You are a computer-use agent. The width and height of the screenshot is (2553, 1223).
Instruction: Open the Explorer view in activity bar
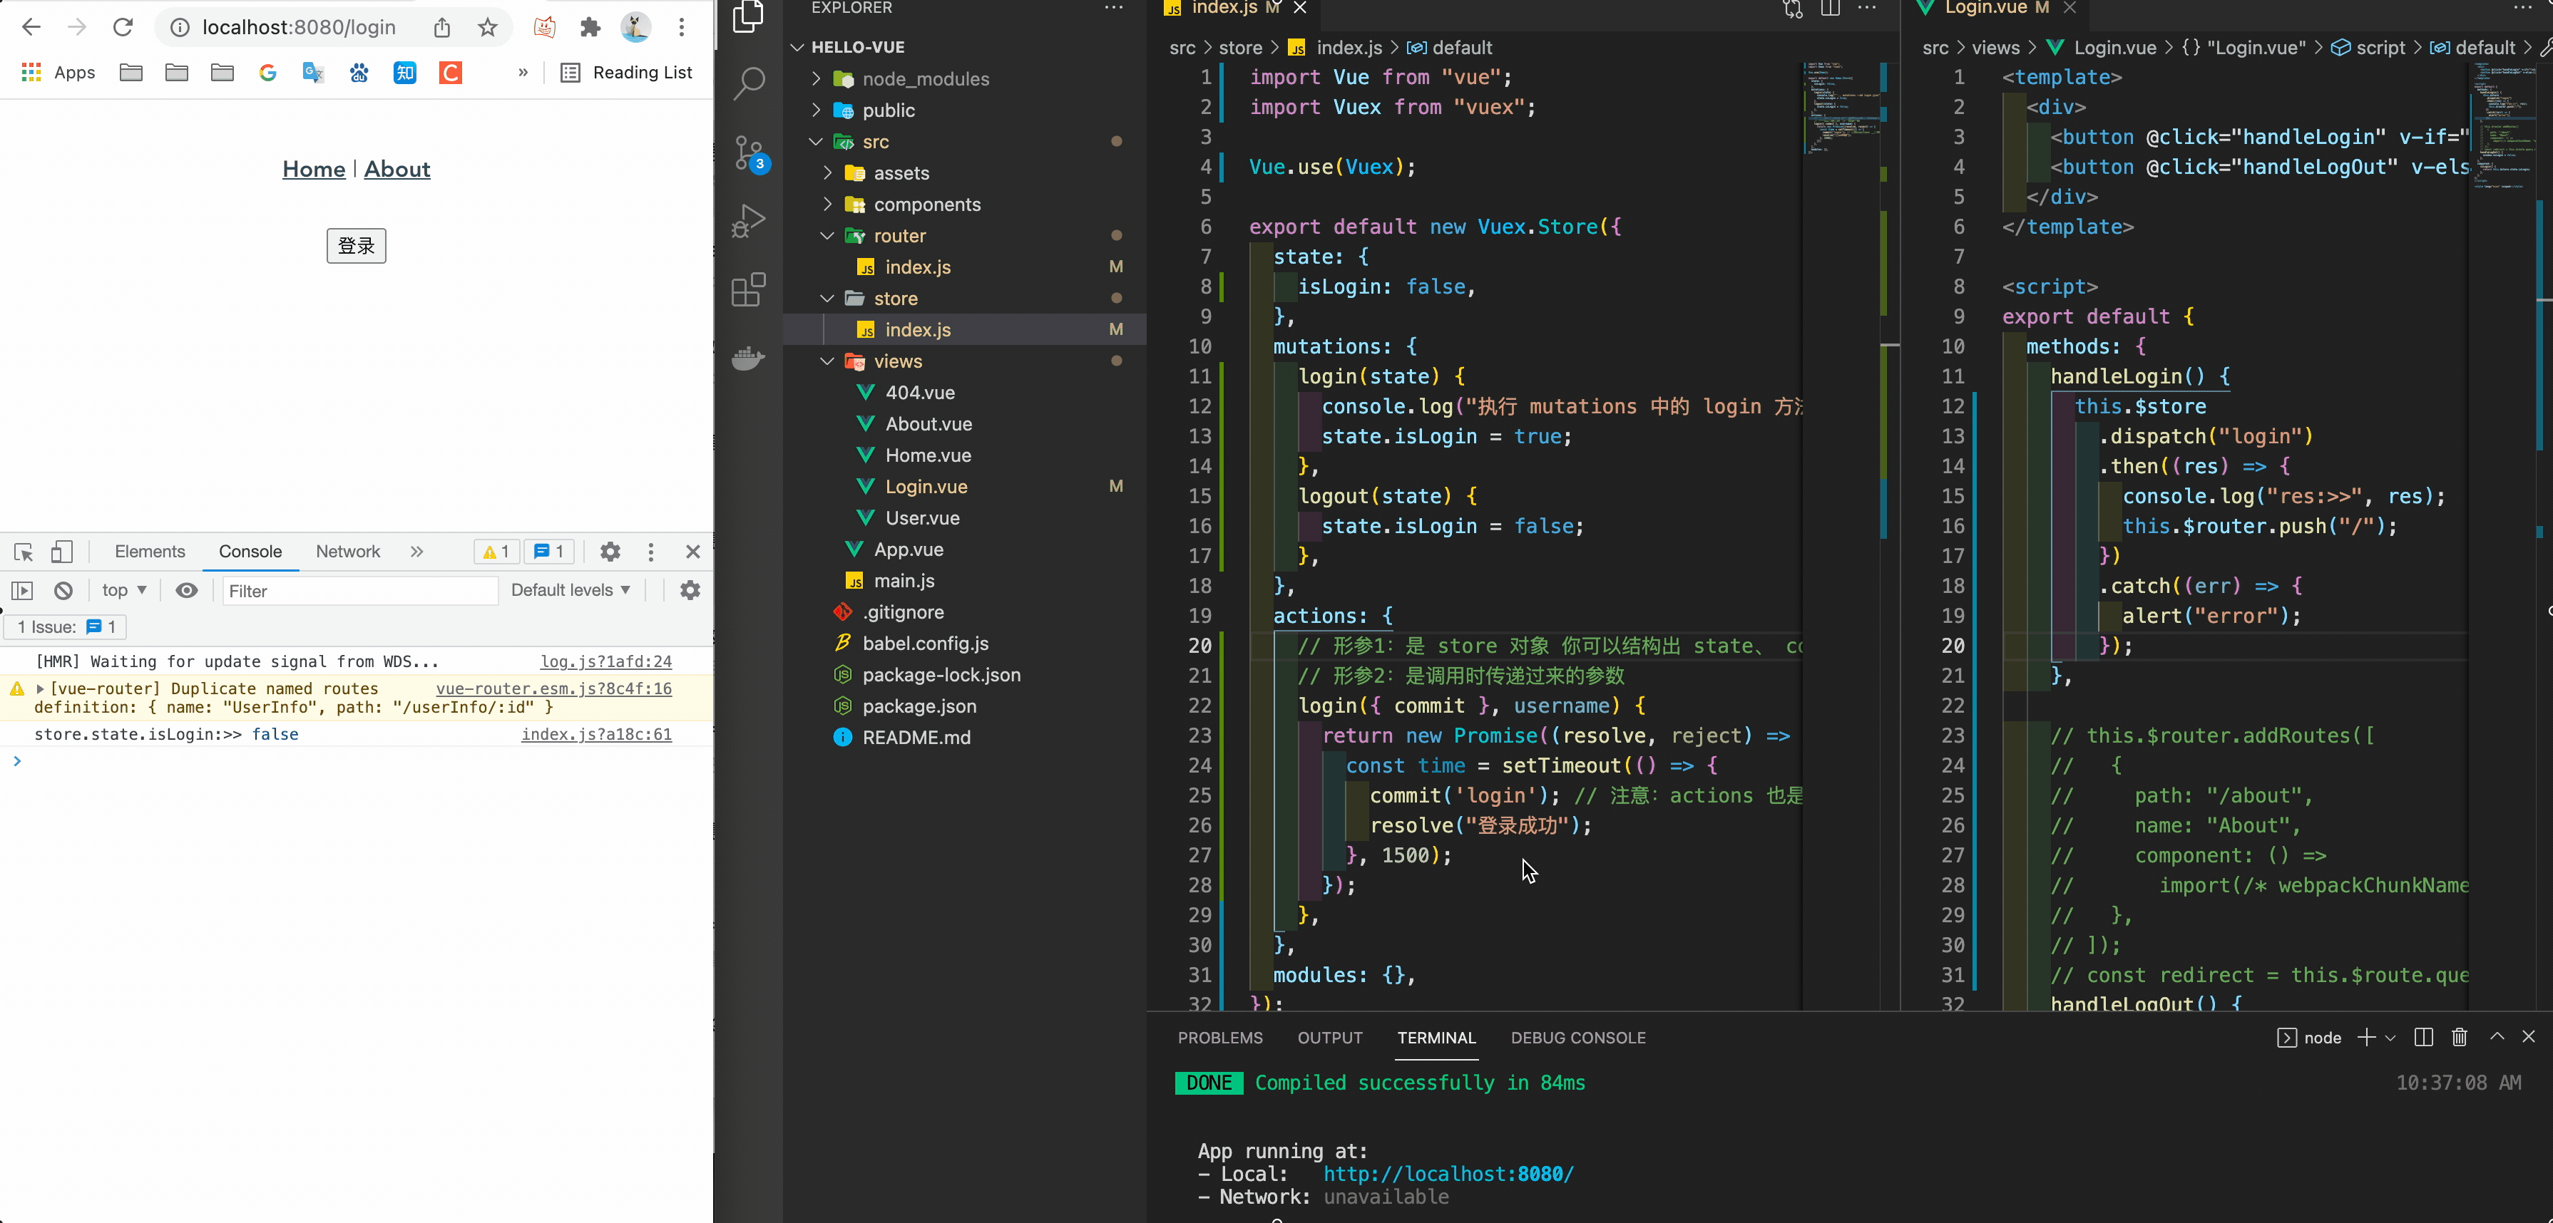point(748,16)
